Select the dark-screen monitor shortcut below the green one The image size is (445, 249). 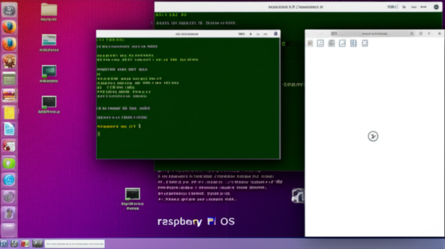[x=49, y=102]
